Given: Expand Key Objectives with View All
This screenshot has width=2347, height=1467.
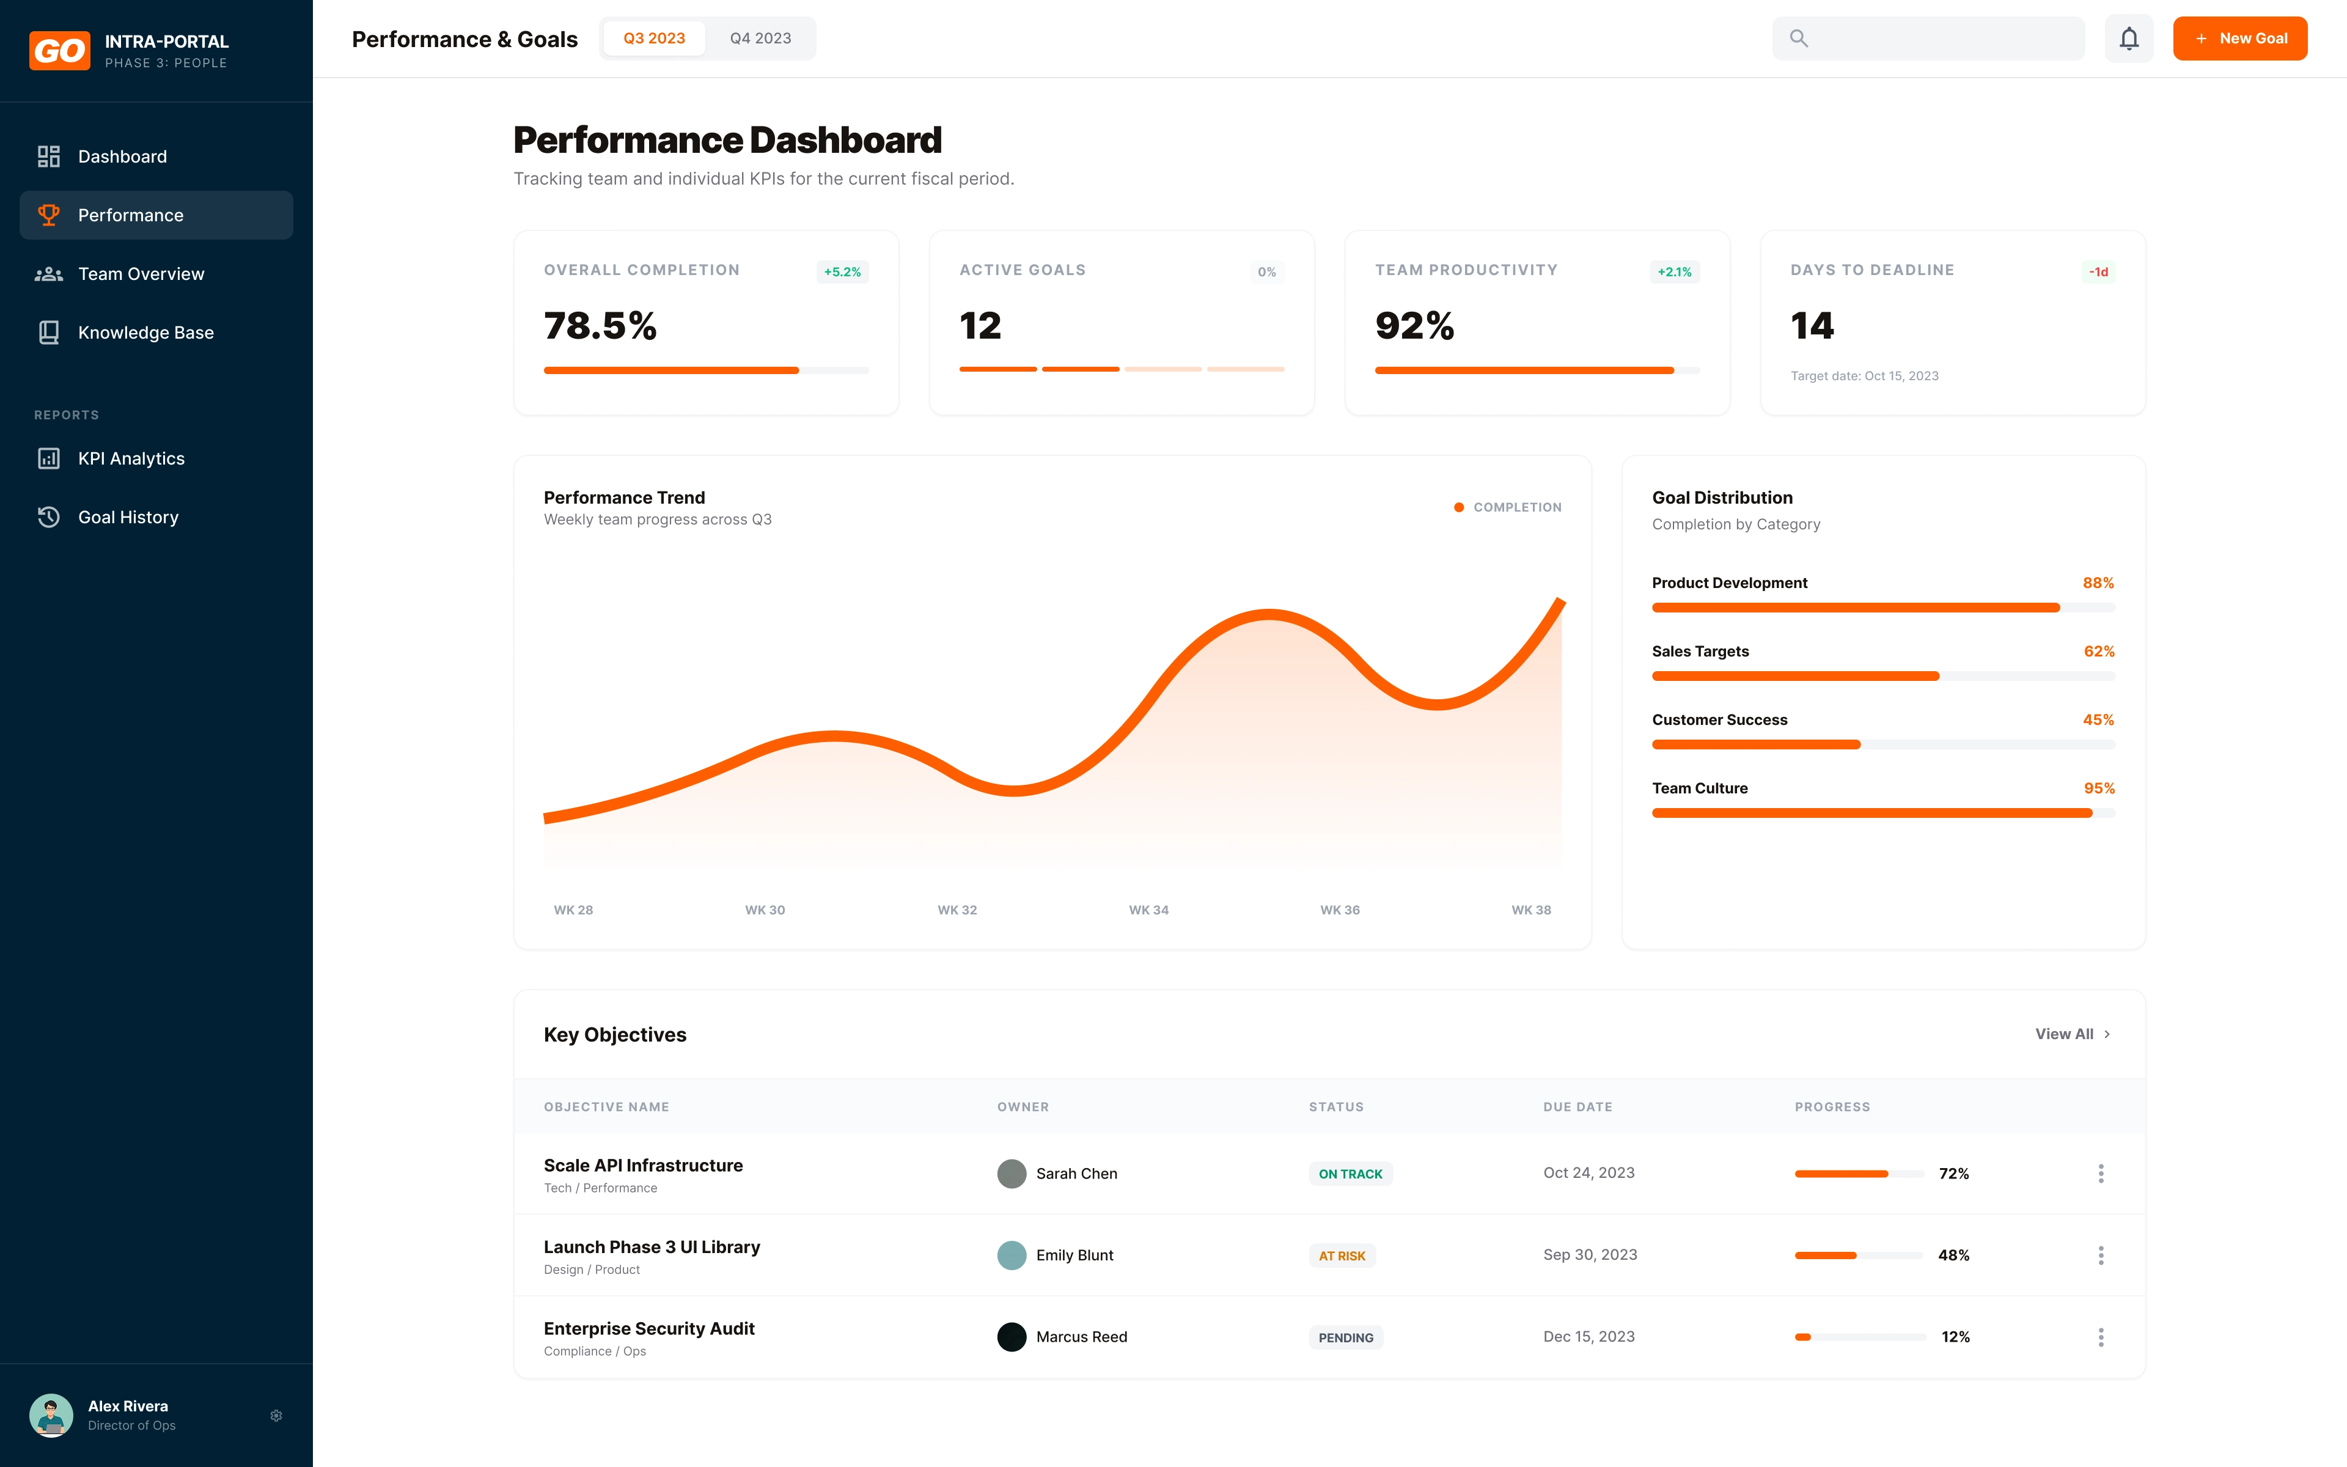Looking at the screenshot, I should point(2071,1034).
